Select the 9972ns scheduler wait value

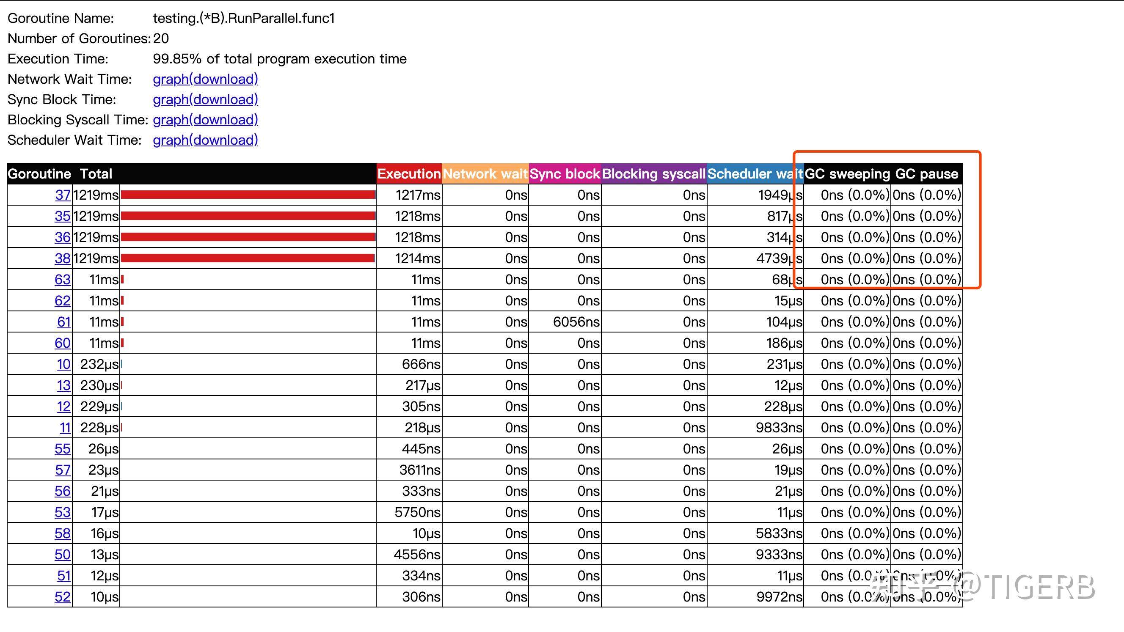pos(779,597)
